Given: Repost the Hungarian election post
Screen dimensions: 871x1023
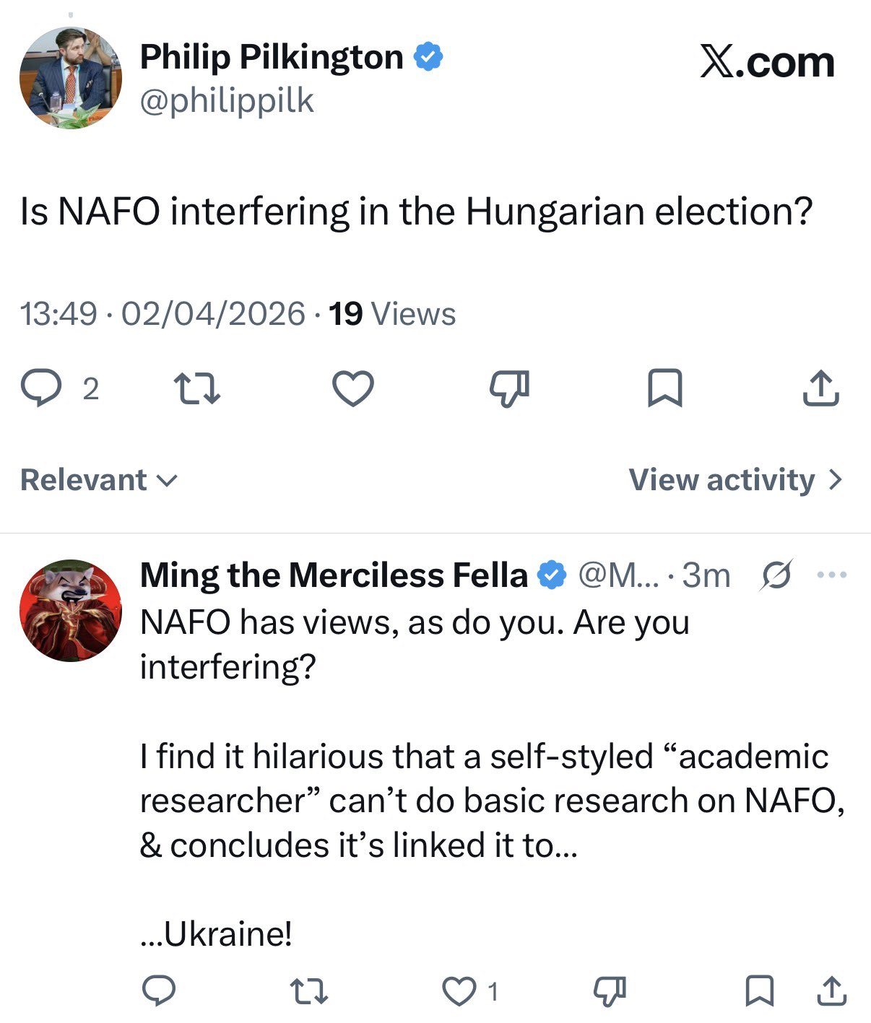Looking at the screenshot, I should (x=197, y=388).
